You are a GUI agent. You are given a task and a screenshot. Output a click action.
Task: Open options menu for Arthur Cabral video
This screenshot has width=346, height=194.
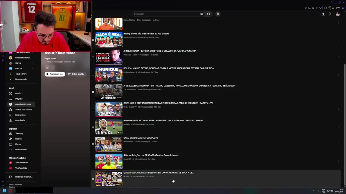pos(338,127)
